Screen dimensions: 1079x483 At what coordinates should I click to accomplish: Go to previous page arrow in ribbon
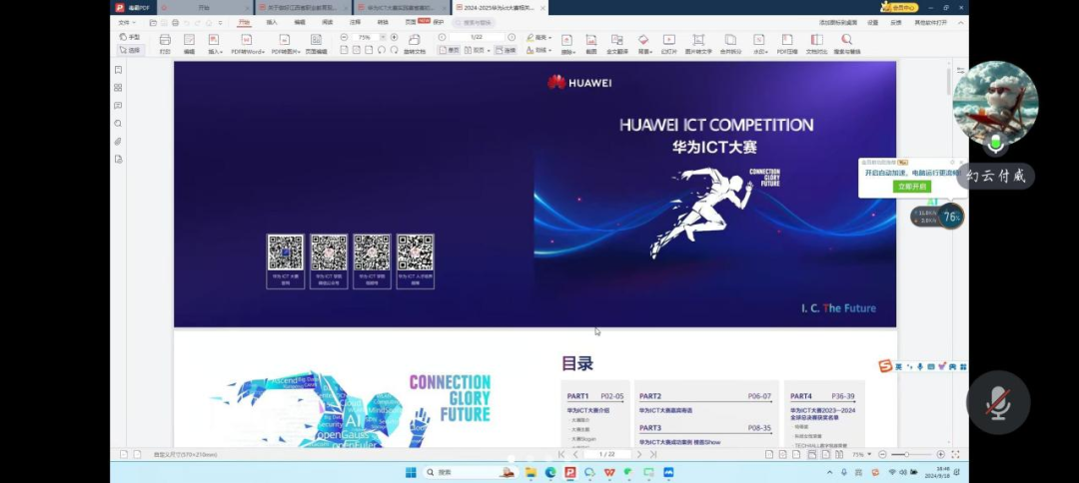coord(442,37)
